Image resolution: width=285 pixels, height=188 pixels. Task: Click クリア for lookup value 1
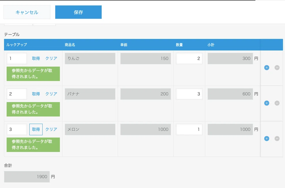(51, 59)
